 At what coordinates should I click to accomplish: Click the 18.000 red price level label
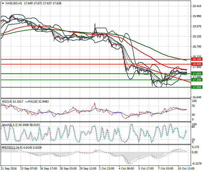tap(197, 64)
